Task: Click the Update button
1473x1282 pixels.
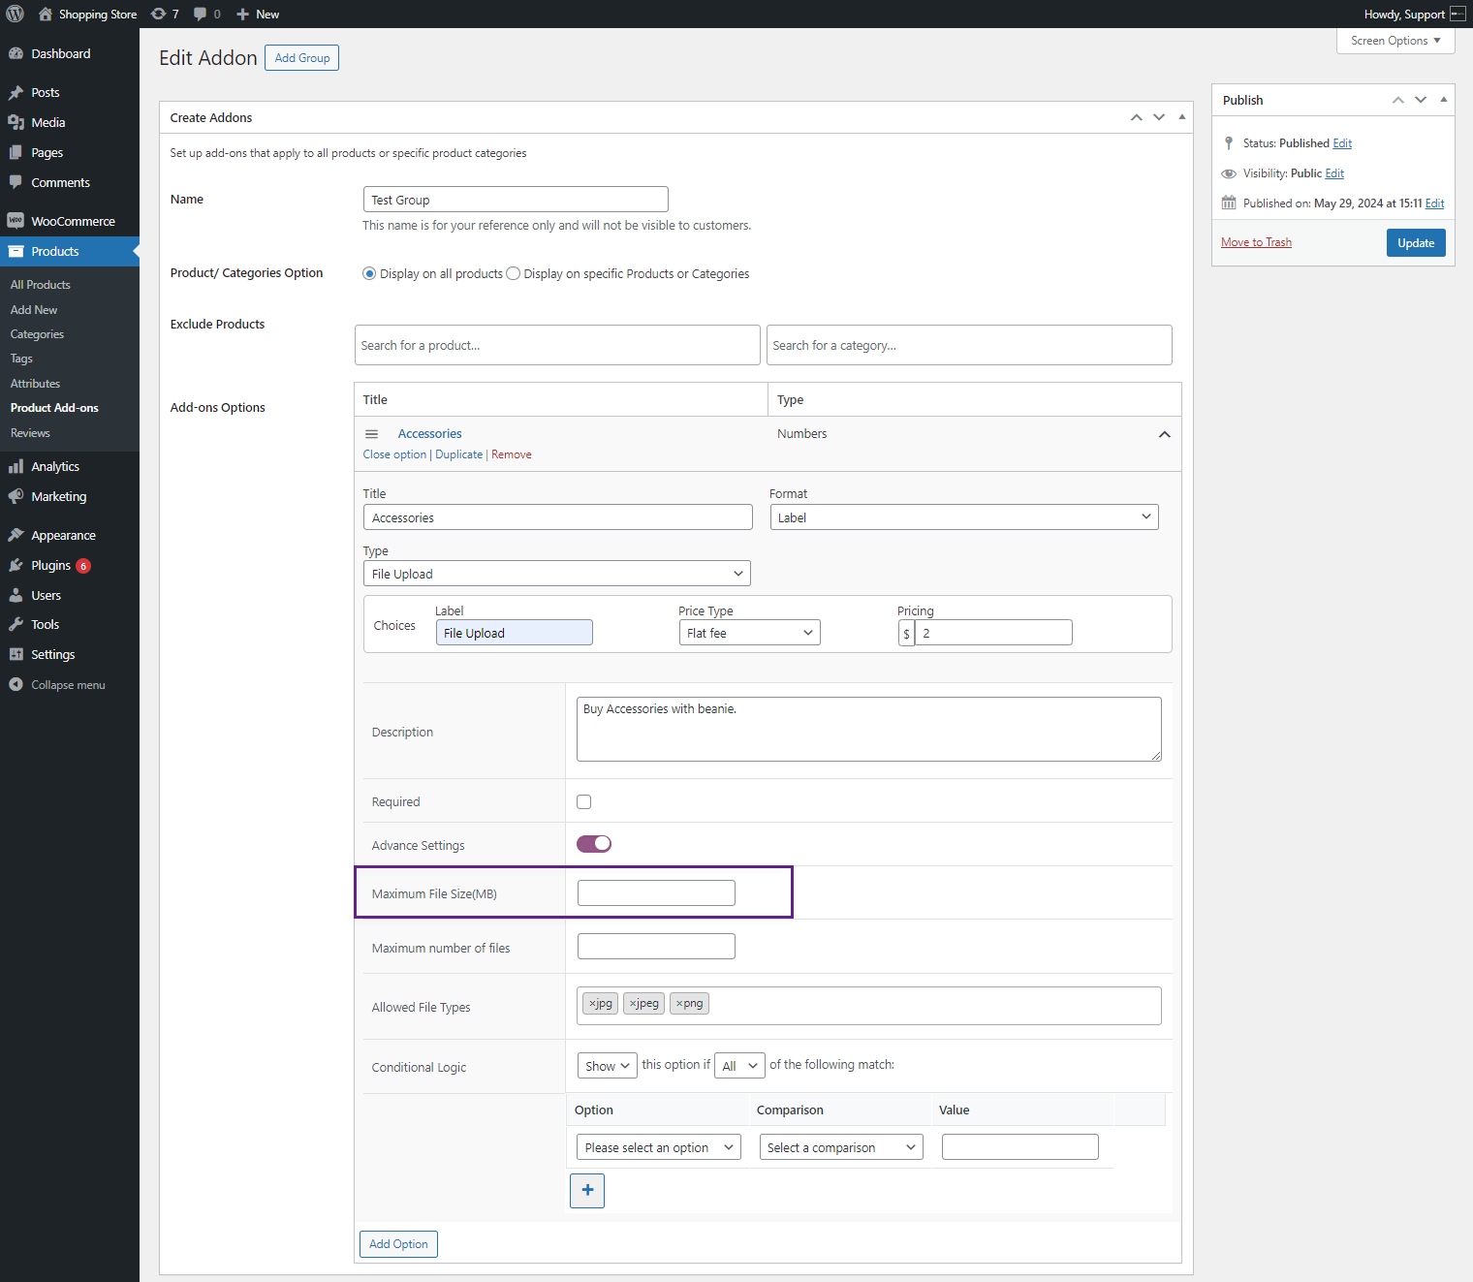Action: [x=1416, y=243]
